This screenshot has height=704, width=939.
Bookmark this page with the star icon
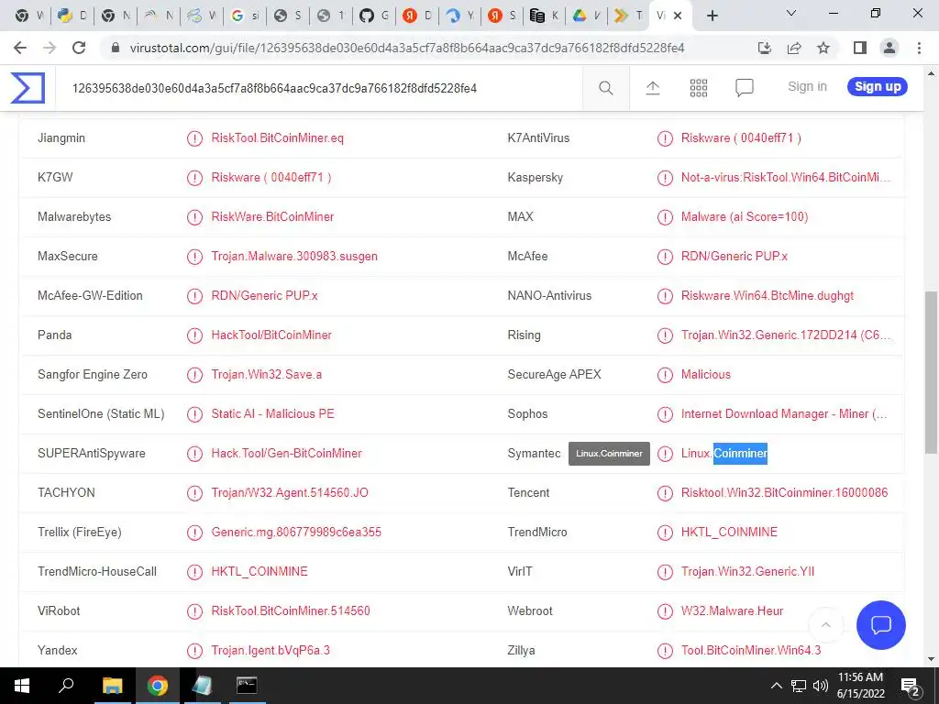point(823,48)
